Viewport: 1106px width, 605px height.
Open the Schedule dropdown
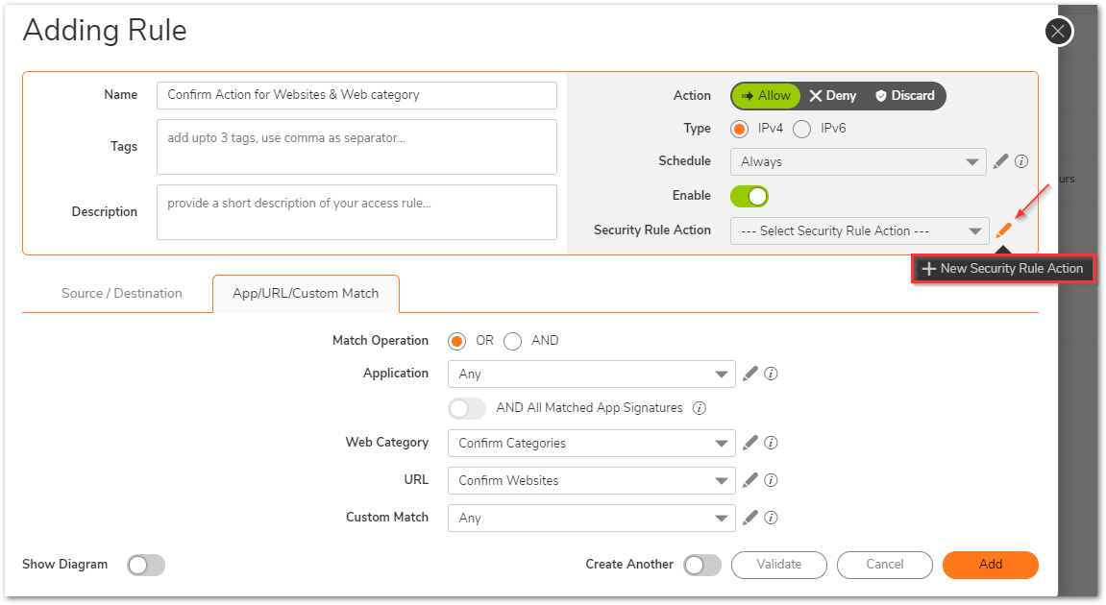pyautogui.click(x=857, y=161)
